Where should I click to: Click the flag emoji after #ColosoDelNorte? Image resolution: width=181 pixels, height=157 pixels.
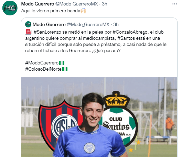coord(65,69)
